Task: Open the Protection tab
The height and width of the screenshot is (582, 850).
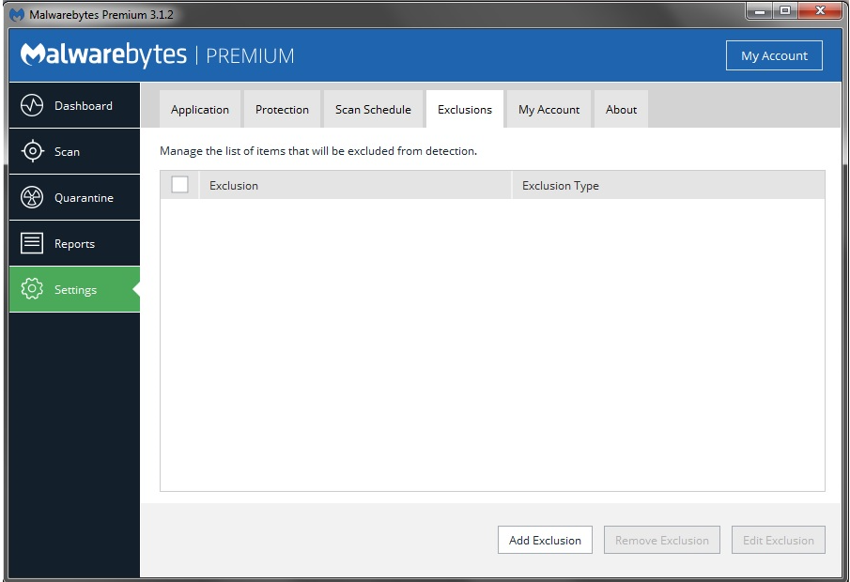Action: tap(282, 110)
